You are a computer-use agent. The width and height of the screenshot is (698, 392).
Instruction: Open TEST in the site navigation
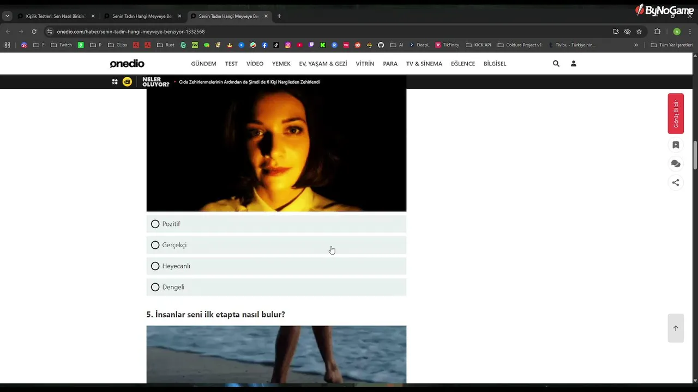[x=231, y=64]
